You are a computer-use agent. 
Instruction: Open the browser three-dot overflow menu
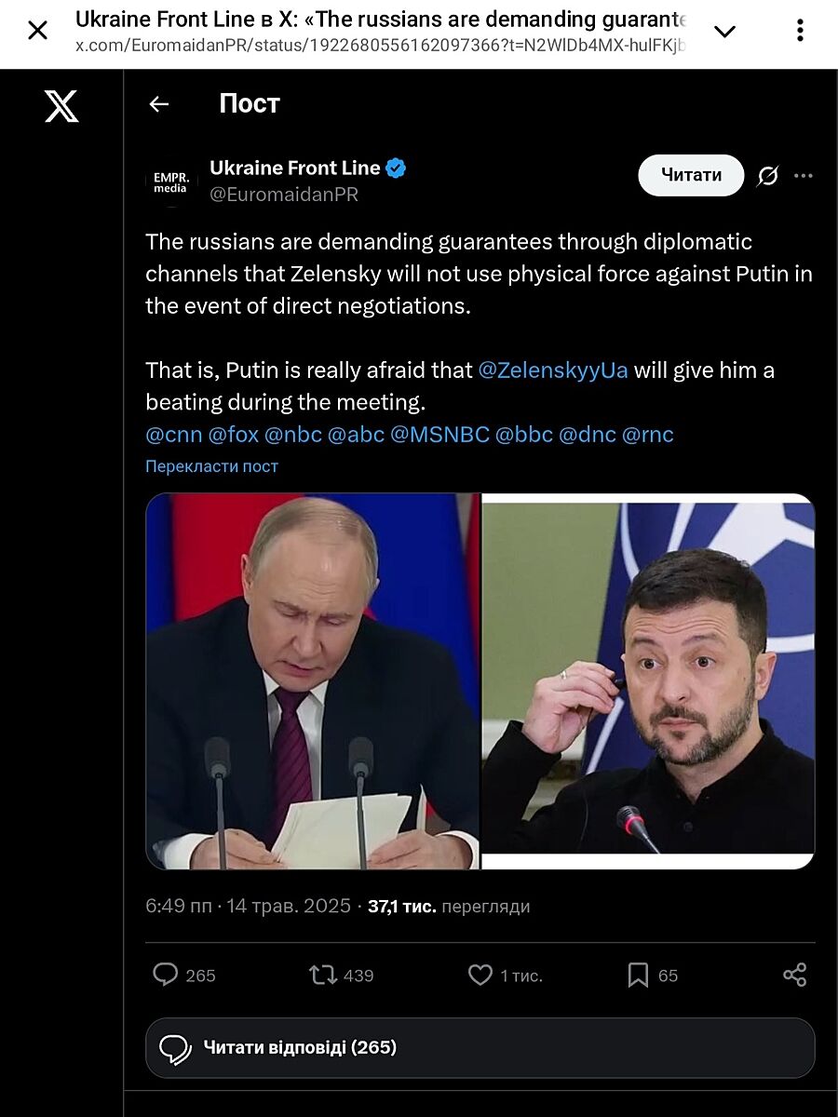point(800,31)
